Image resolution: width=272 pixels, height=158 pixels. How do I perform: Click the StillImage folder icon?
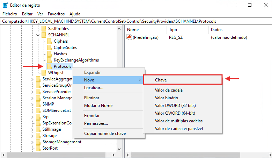click(38, 129)
